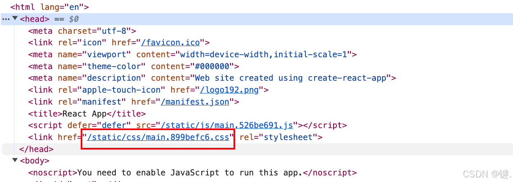Select the html lang="en" line
The image size is (513, 182).
click(50, 7)
